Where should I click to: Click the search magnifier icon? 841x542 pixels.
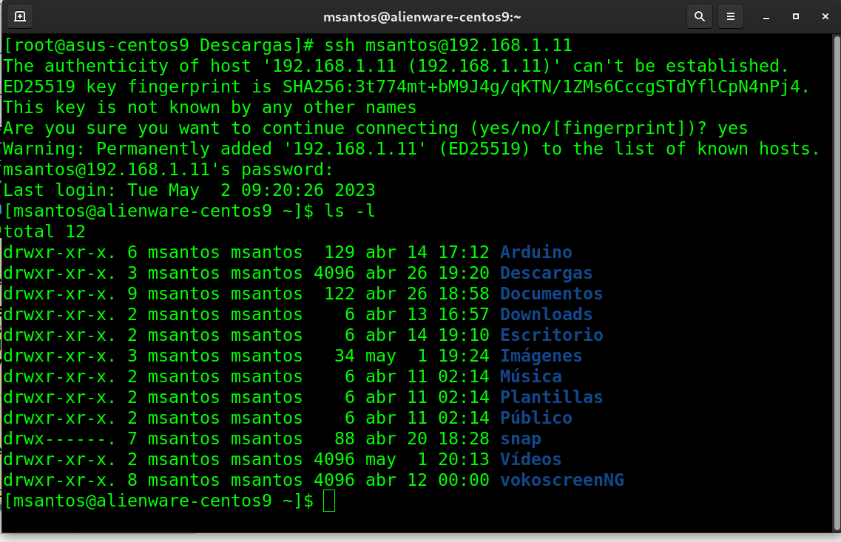(x=698, y=16)
